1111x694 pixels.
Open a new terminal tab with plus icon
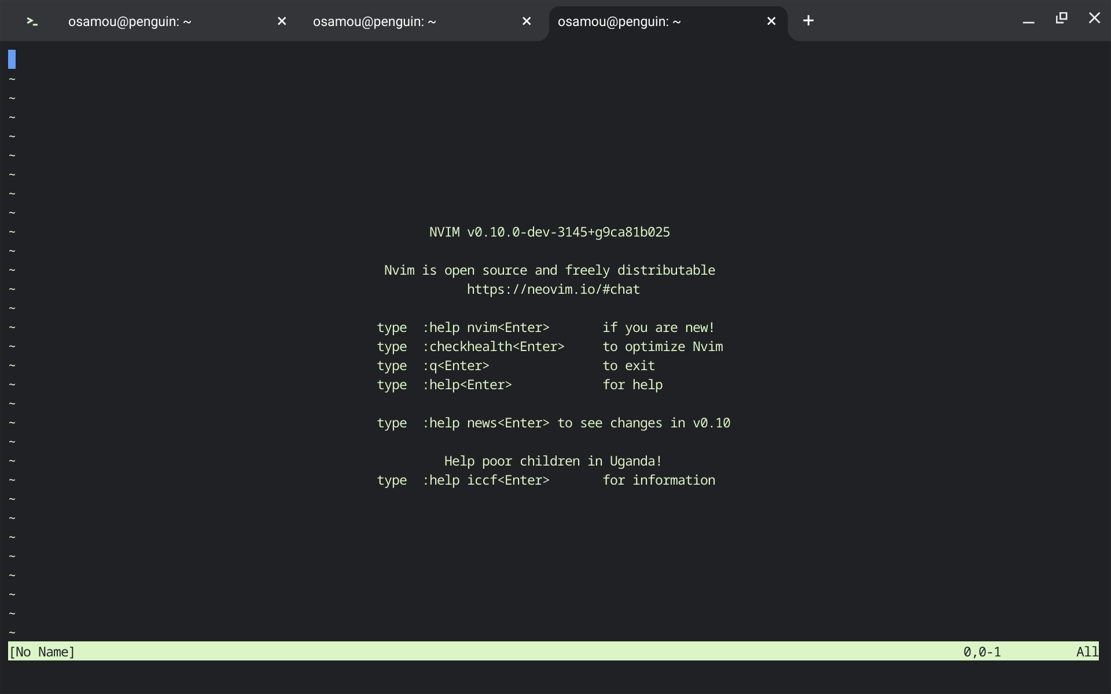[808, 21]
